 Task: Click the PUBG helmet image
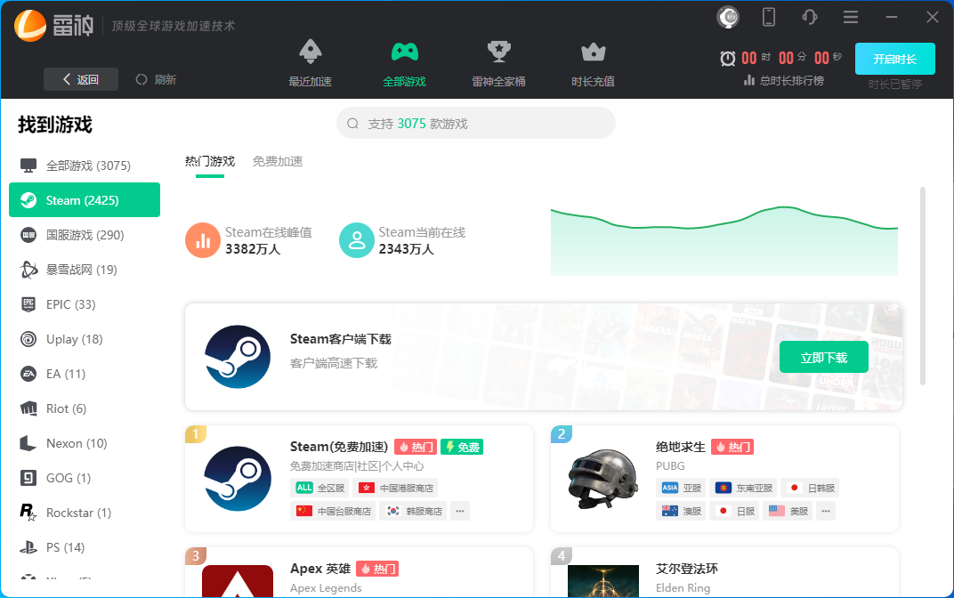603,478
